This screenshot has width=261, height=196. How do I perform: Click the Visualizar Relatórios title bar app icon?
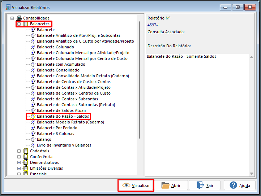(8, 7)
